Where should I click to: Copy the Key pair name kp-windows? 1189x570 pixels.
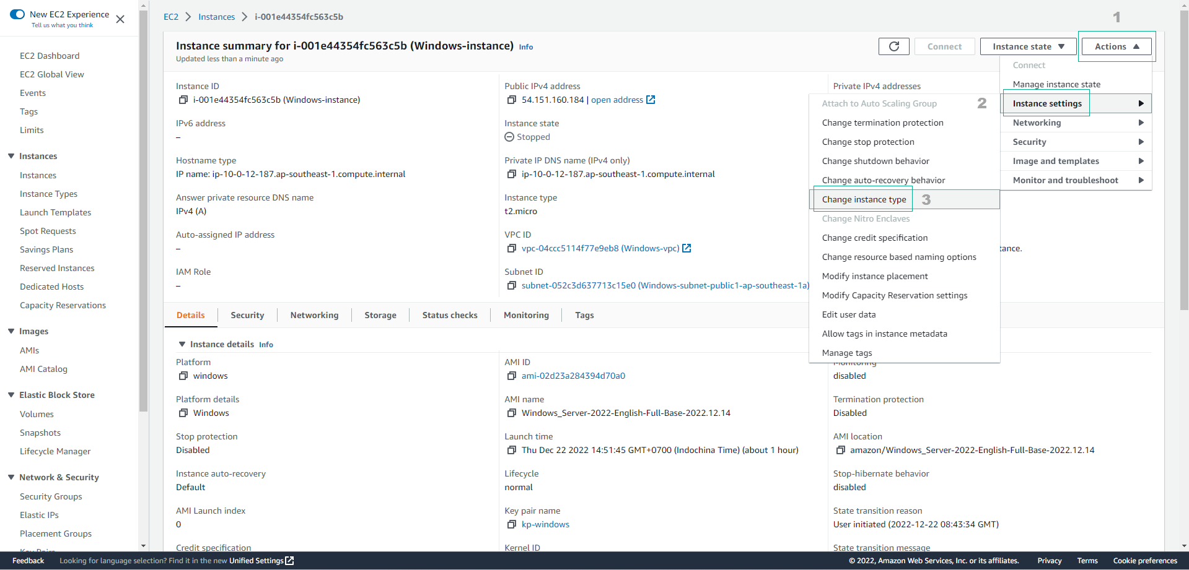(x=511, y=524)
